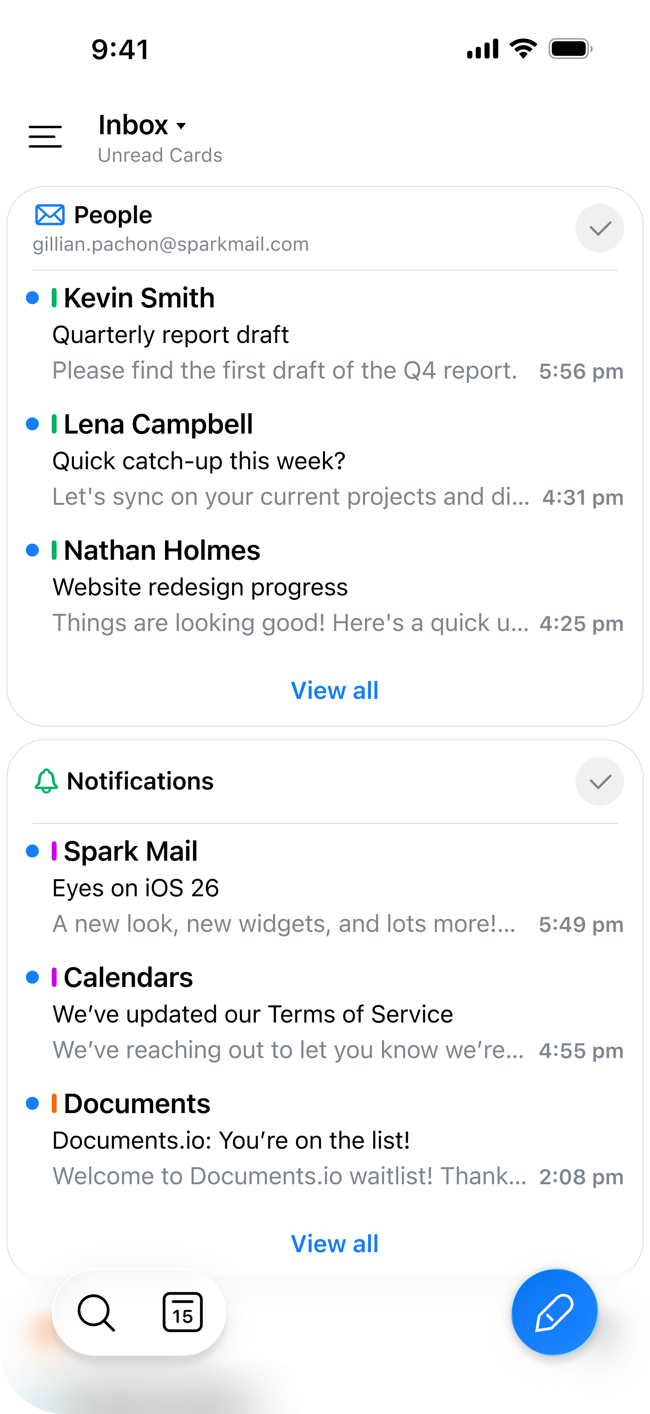650x1414 pixels.
Task: Compose new email with pencil button
Action: [554, 1312]
